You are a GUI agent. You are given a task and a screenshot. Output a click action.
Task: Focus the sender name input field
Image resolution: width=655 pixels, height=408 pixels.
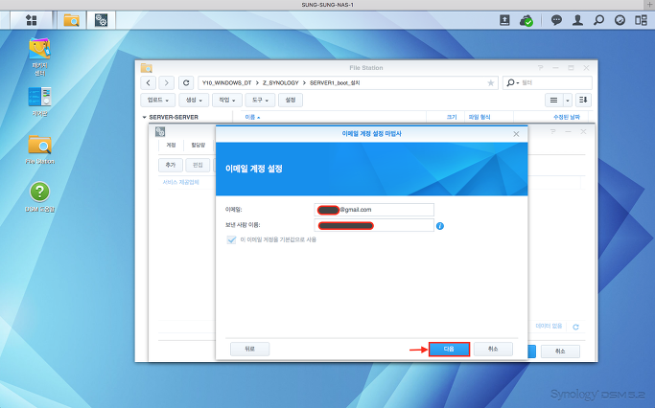coord(374,226)
